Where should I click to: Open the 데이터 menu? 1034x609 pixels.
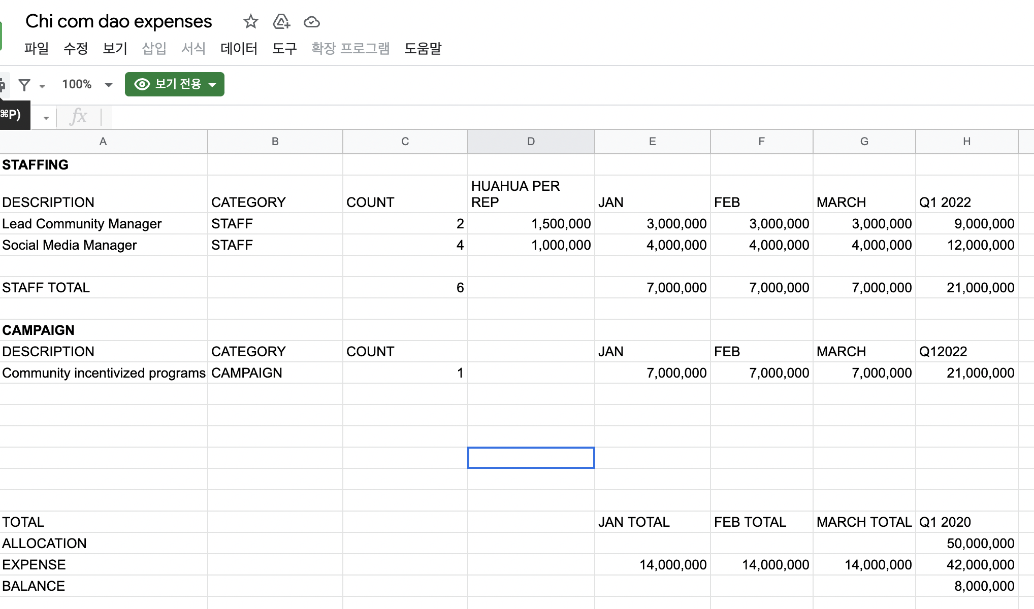(x=239, y=49)
